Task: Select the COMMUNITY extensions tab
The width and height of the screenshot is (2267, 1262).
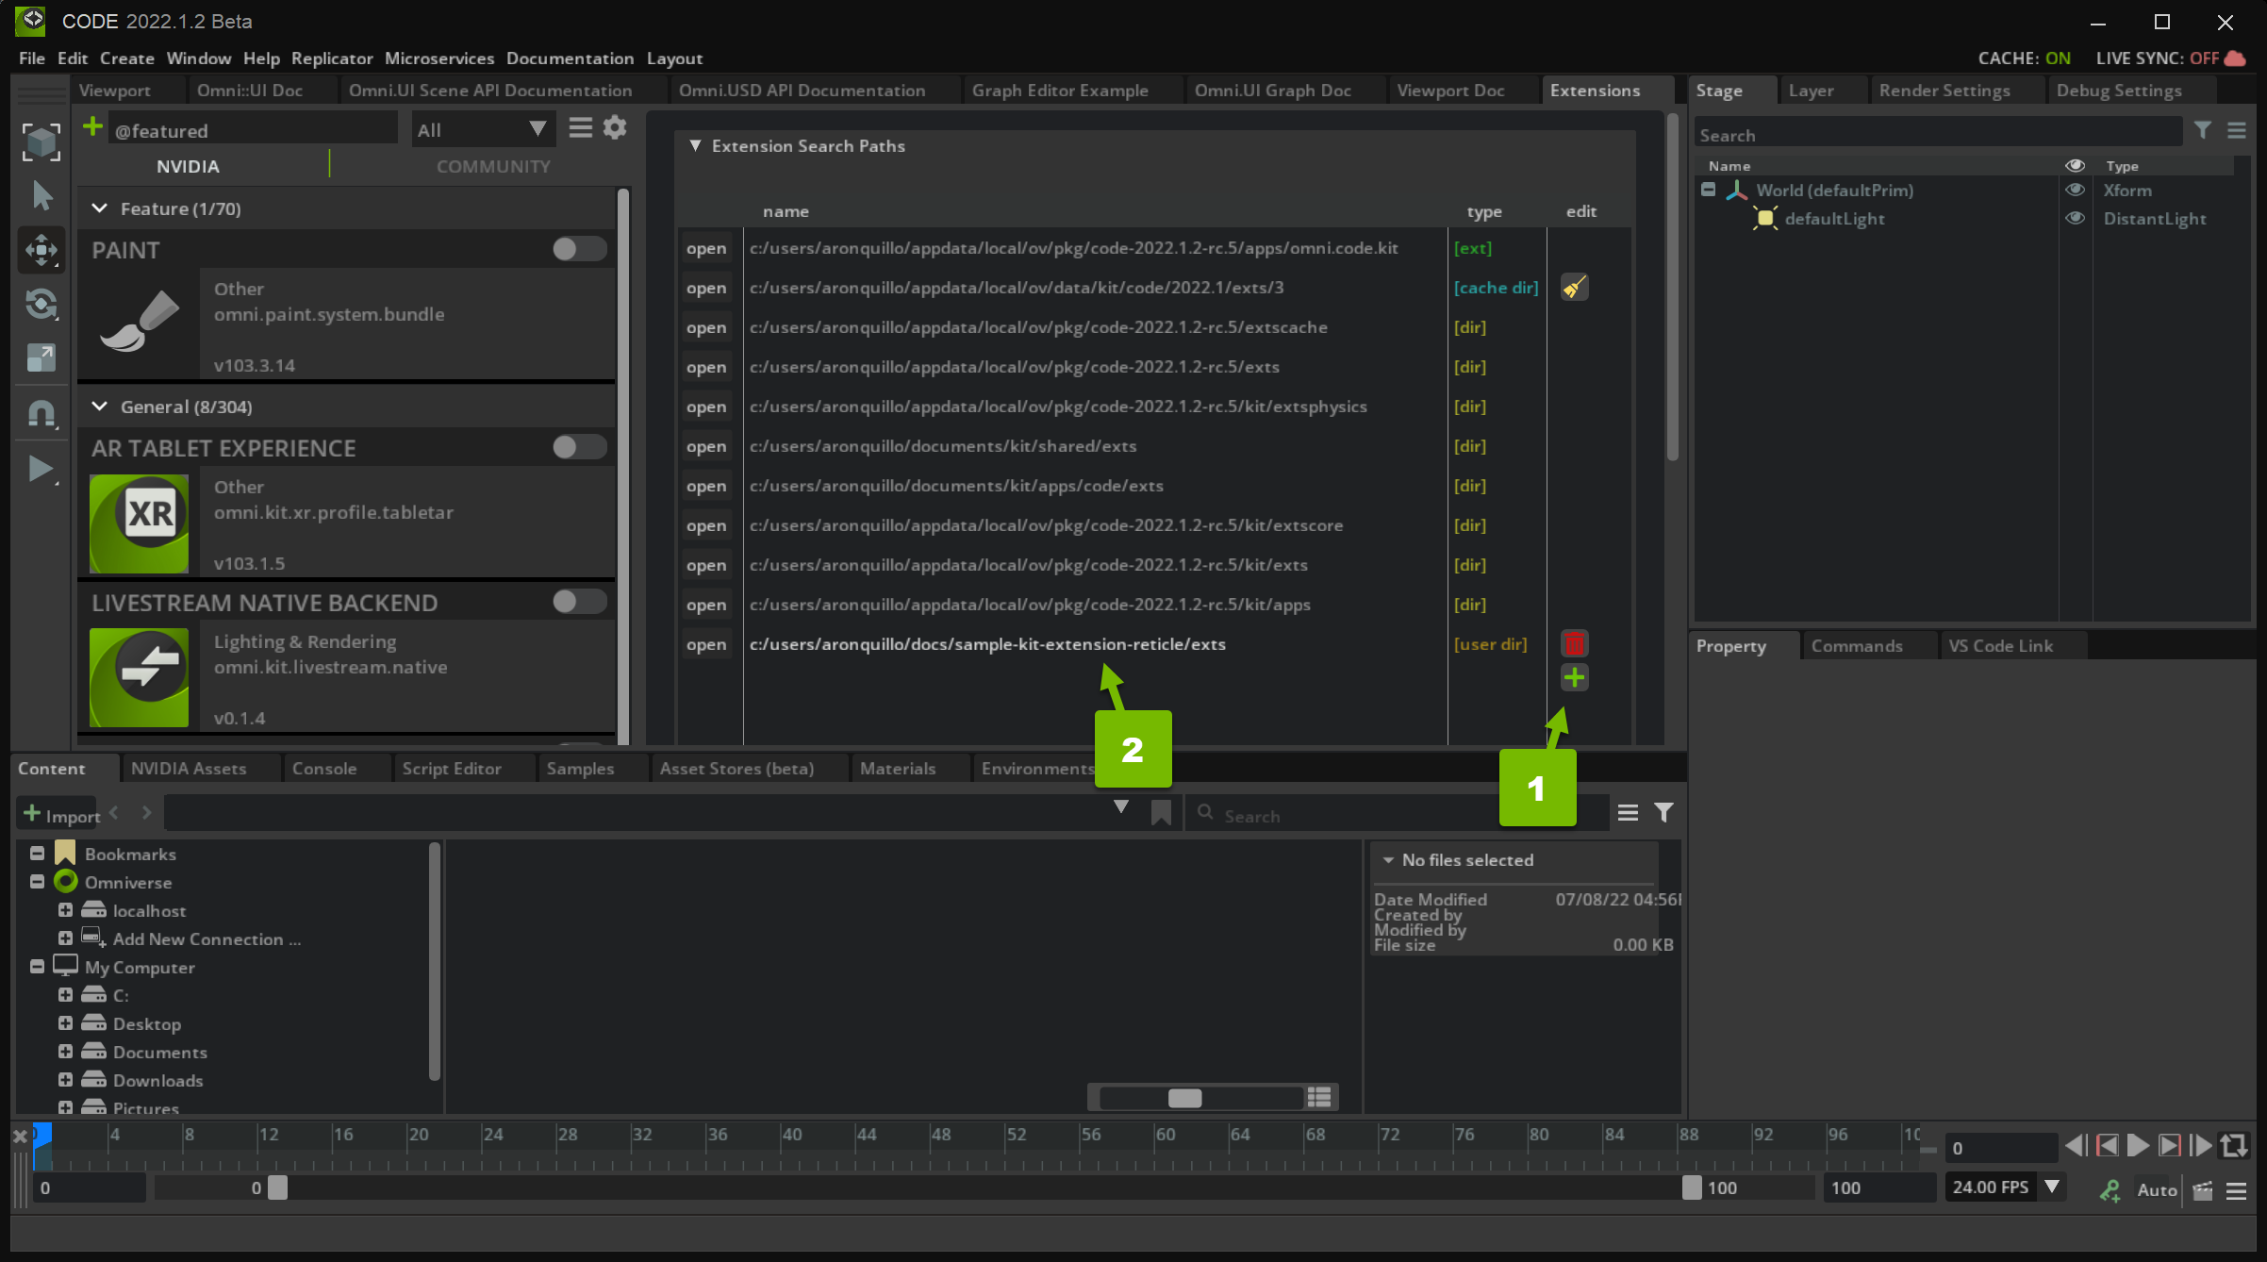Action: click(493, 166)
